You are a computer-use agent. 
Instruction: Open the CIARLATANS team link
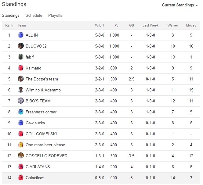click(38, 167)
